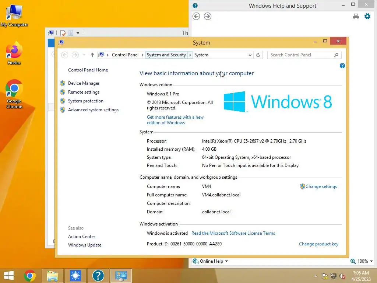Screen dimensions: 377x283
Task: Launch Firefox from the desktop icon
Action: click(14, 53)
